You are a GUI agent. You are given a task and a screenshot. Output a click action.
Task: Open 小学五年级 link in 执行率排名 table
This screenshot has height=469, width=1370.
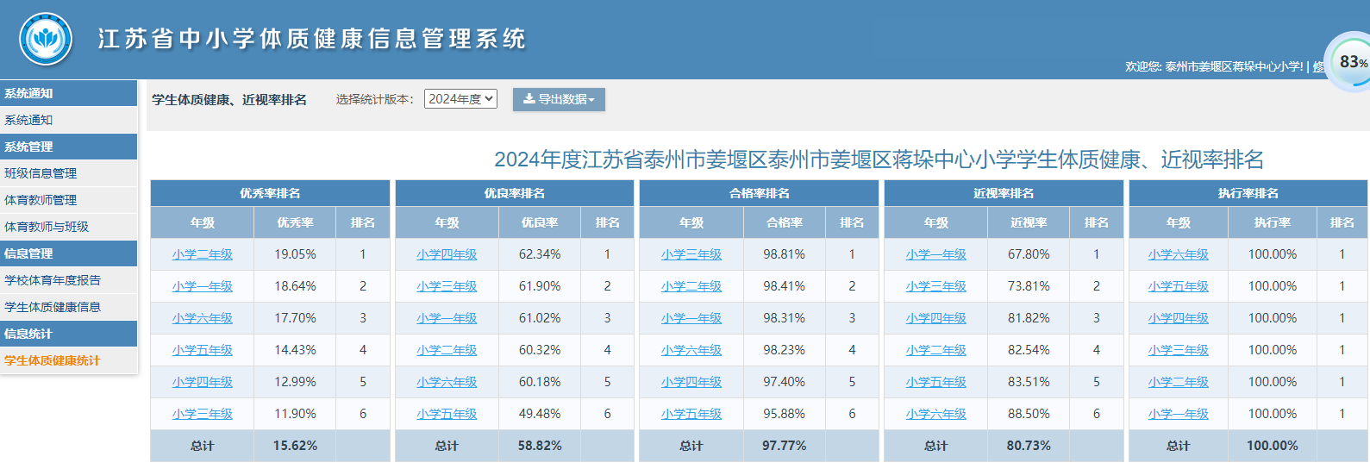point(1179,286)
